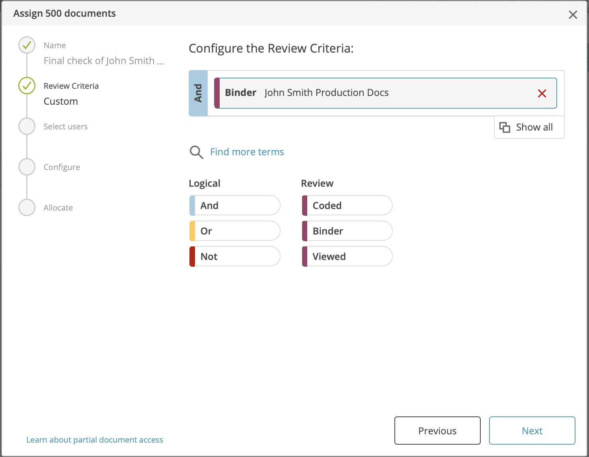Select the Binder John Smith Production Docs row
This screenshot has width=589, height=457.
[x=385, y=93]
